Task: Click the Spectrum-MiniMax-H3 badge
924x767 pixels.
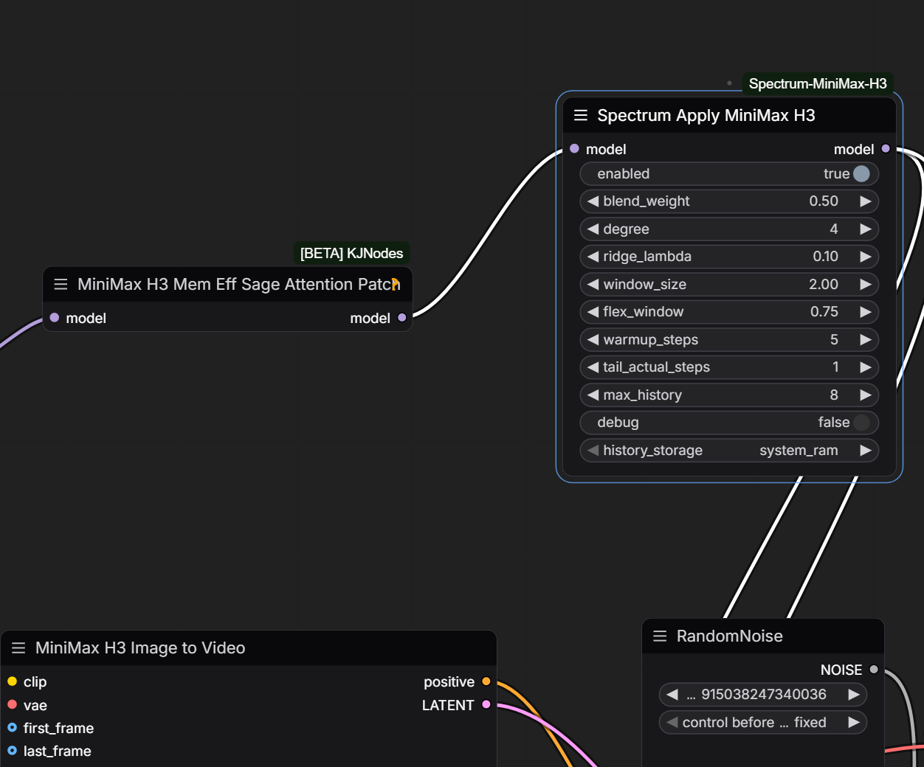Action: click(818, 83)
